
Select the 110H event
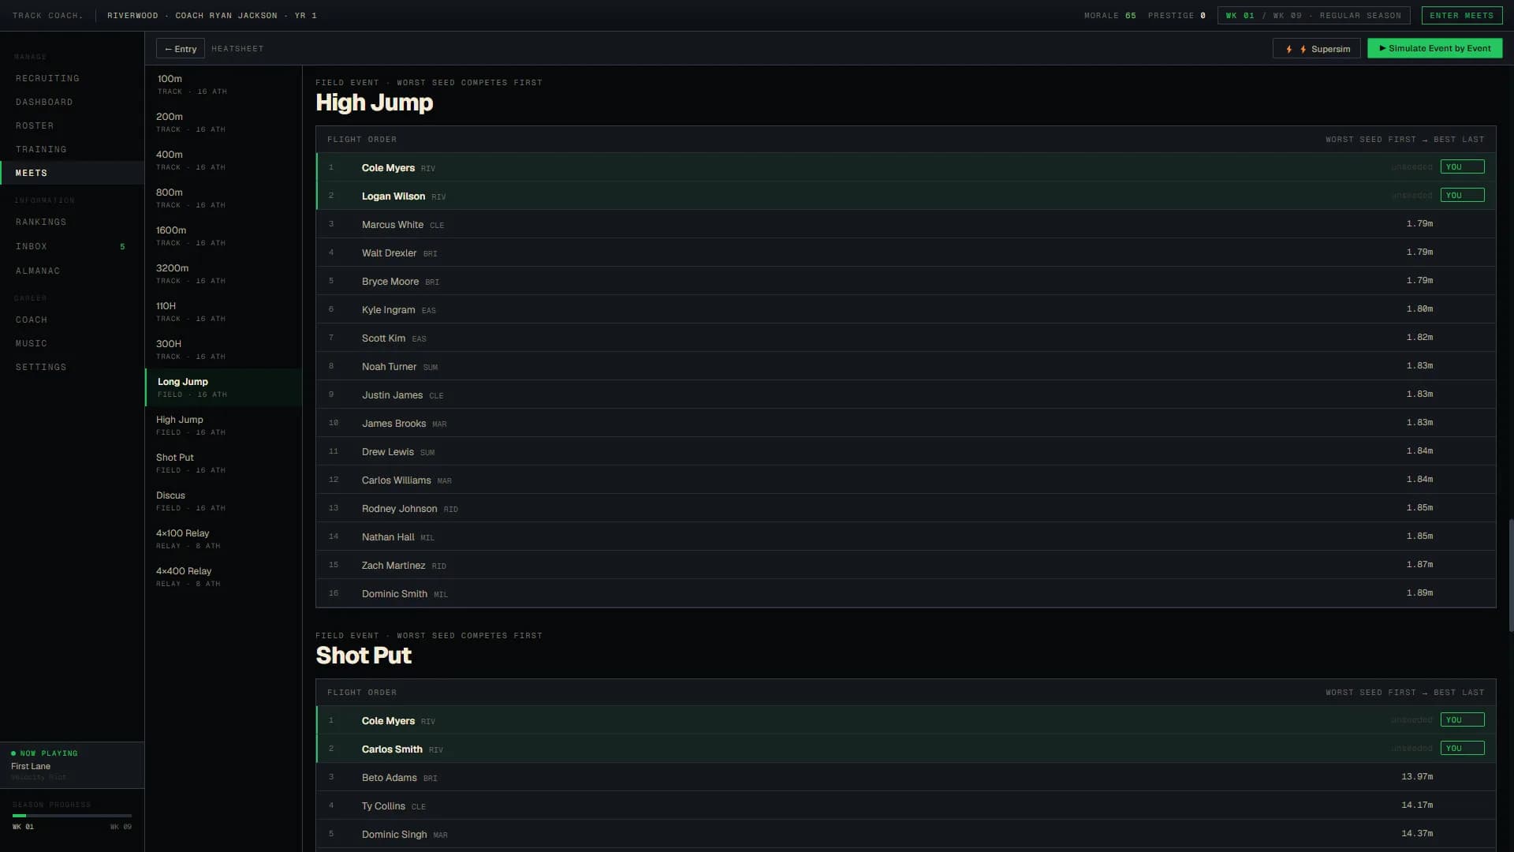(224, 312)
